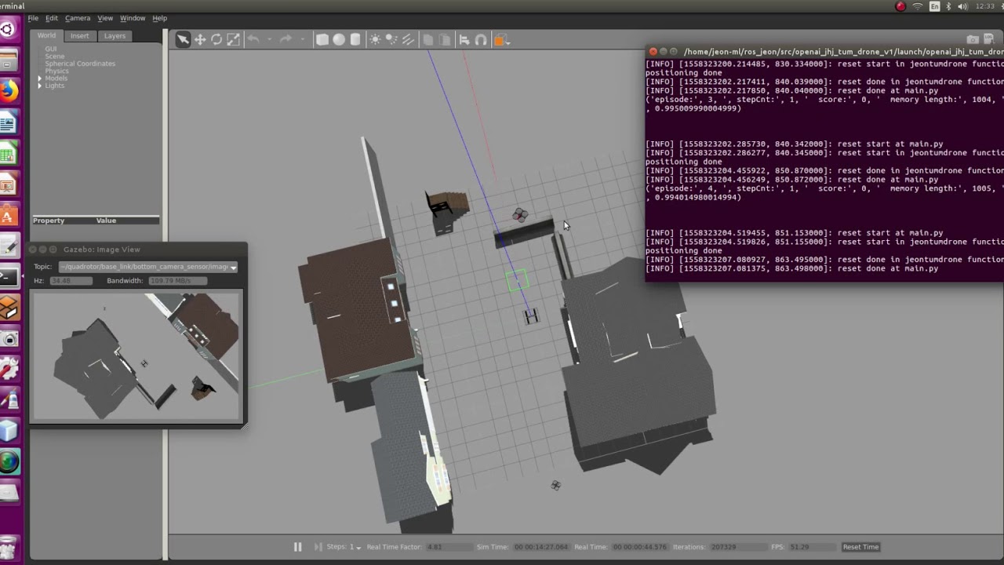Undo the last action in Gazebo toolbar
The width and height of the screenshot is (1004, 565).
coord(253,40)
